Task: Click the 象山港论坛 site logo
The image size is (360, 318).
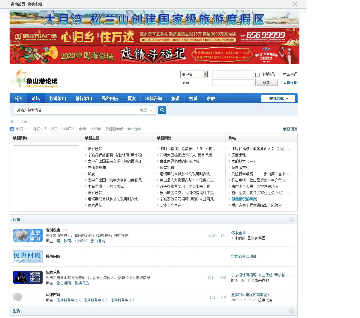Action: pos(34,78)
